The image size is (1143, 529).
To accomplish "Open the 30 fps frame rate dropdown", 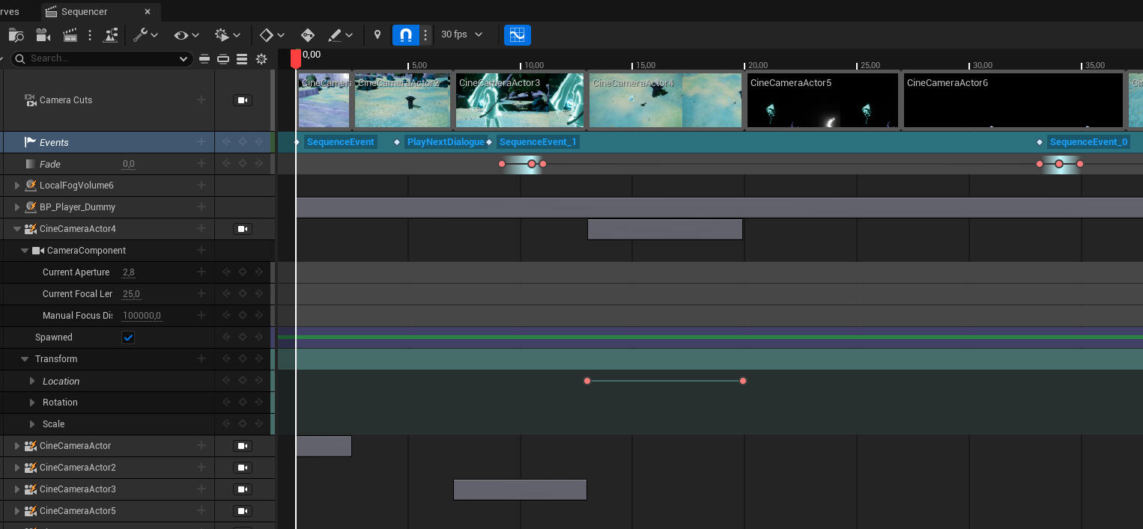I will [461, 34].
